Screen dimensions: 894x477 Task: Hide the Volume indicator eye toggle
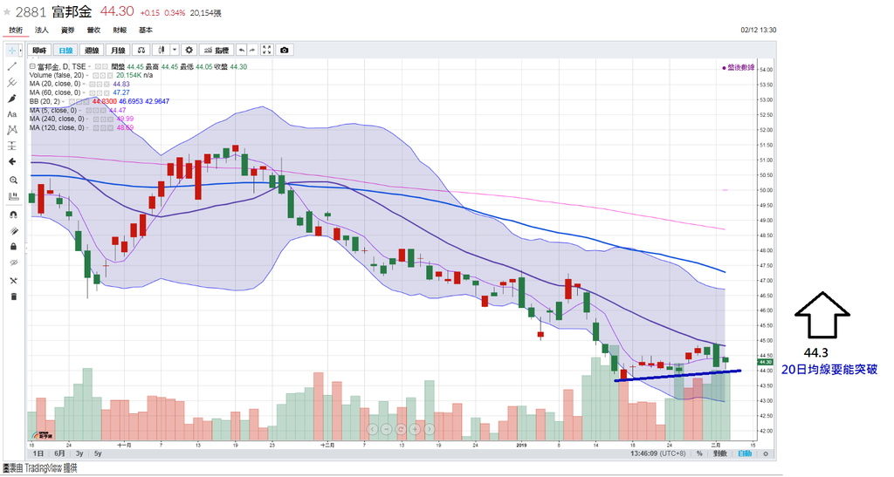(x=96, y=75)
